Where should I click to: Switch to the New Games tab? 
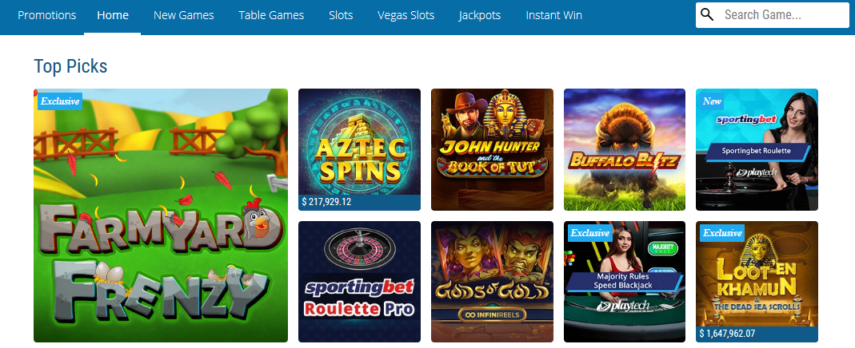(184, 15)
